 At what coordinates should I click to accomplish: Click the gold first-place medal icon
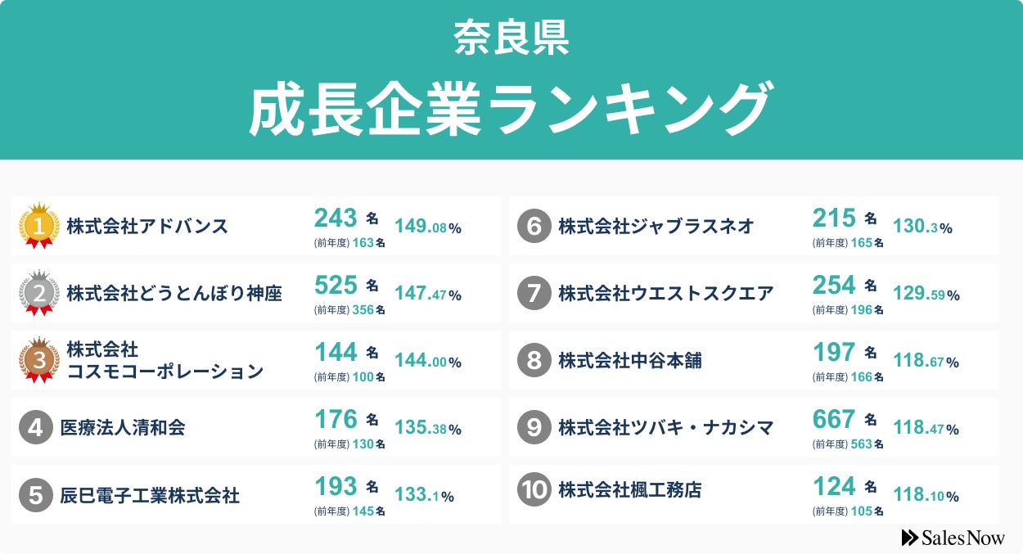pyautogui.click(x=38, y=226)
